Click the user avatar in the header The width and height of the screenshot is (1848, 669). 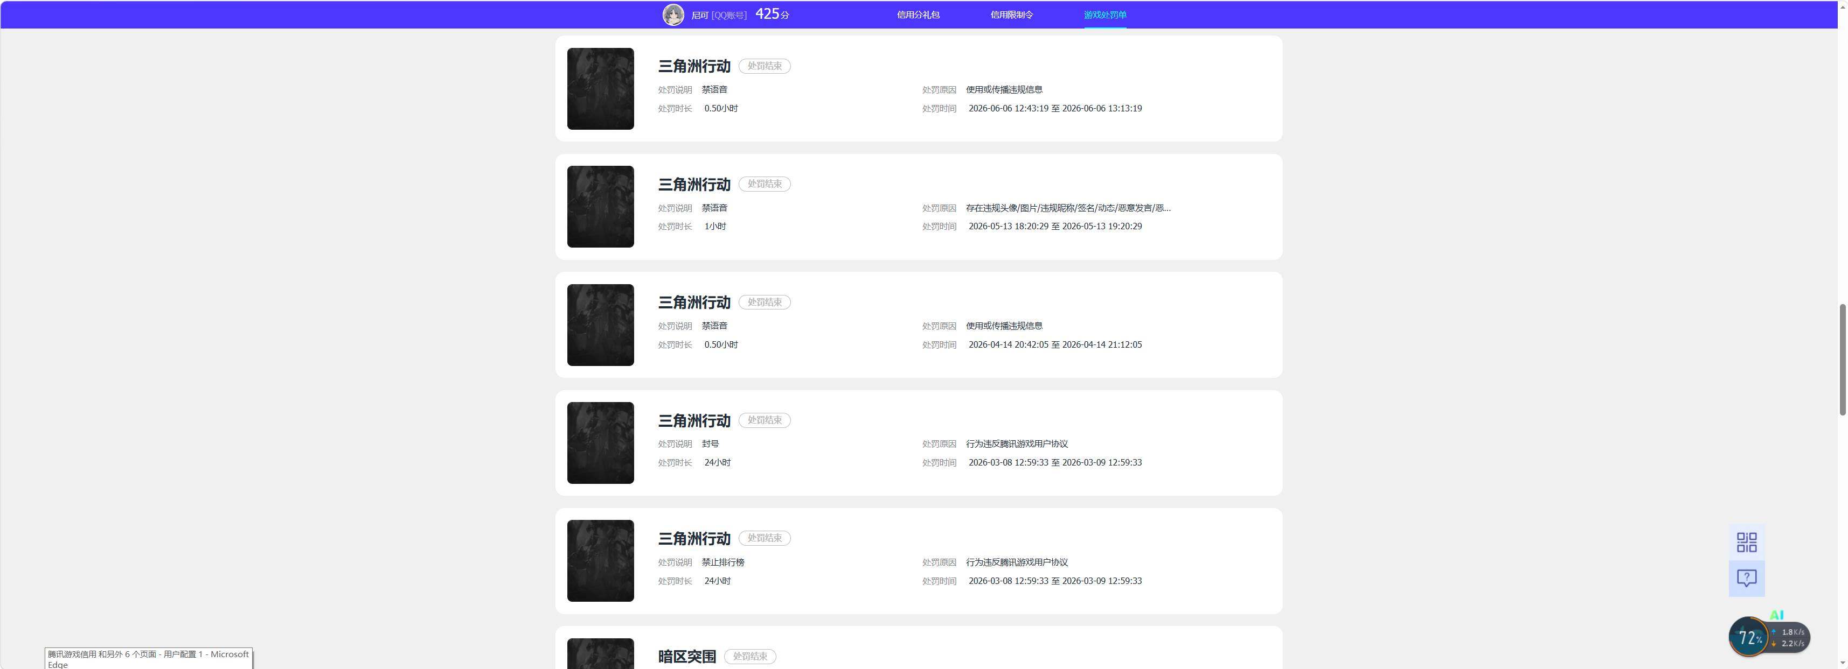point(673,15)
